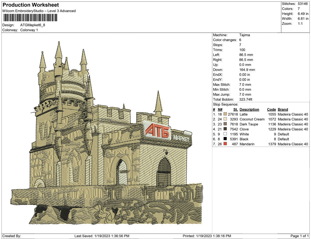Click the N# column header
Viewport: 311px width, 239px height.
pos(220,109)
